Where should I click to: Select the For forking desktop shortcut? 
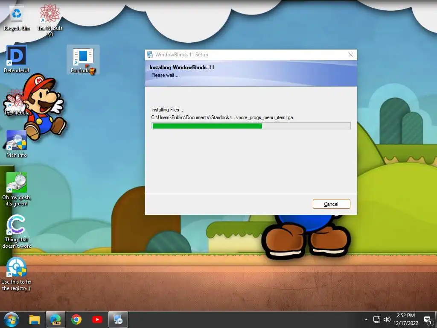83,60
